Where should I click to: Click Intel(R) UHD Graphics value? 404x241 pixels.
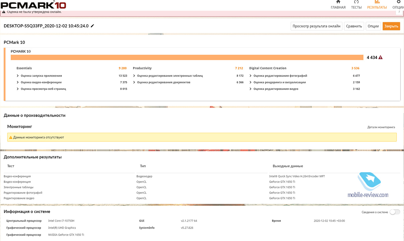tap(62, 228)
